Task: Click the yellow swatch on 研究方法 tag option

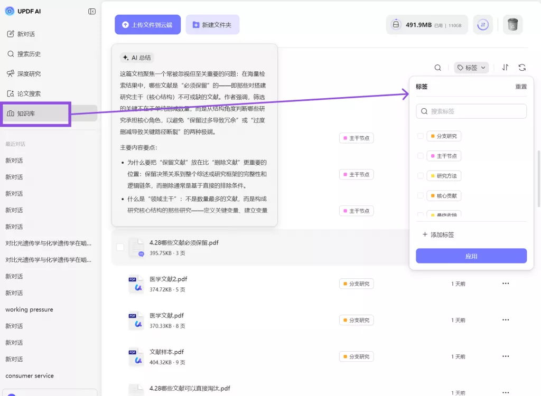Action: [433, 176]
